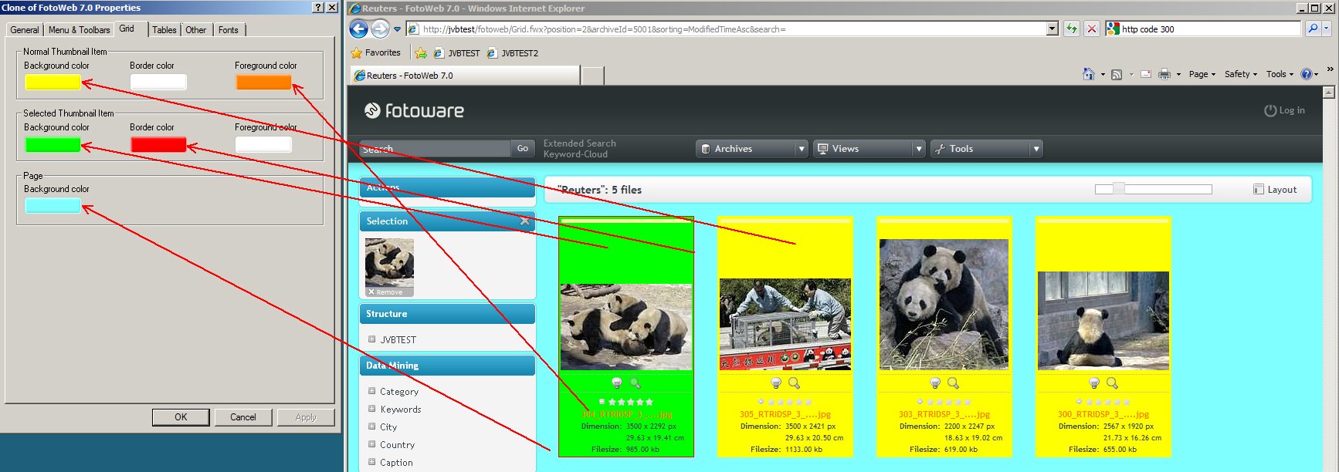Click the magnifier icon under the 305_RTRIDSP image
Image resolution: width=1339 pixels, height=472 pixels.
point(794,383)
